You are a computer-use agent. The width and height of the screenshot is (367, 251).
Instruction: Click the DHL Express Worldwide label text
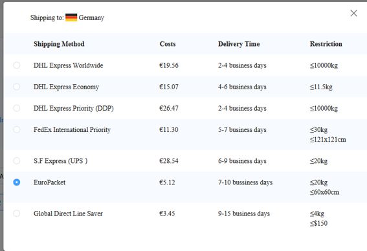[69, 65]
